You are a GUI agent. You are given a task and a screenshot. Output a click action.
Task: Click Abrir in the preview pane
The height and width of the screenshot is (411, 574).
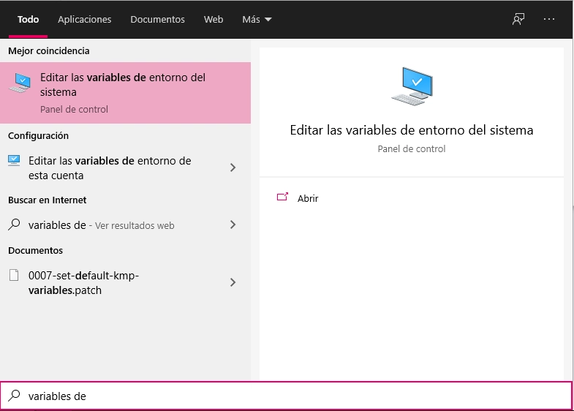[308, 198]
